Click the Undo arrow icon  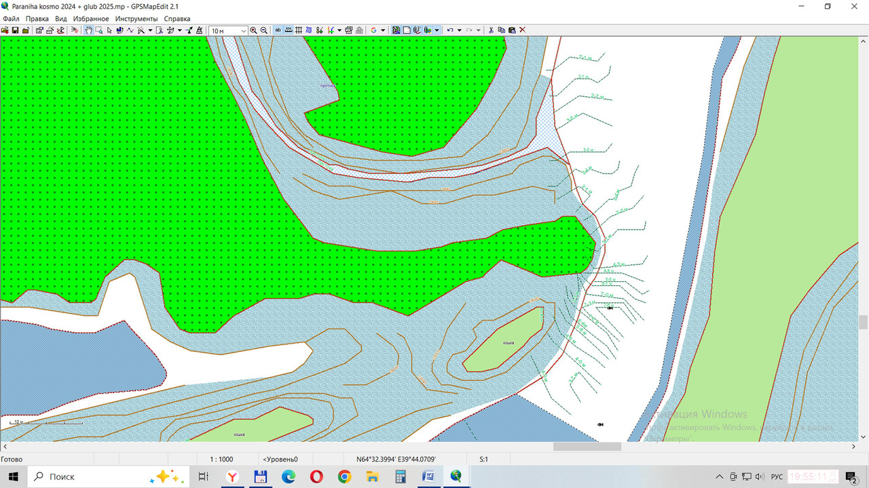[450, 30]
